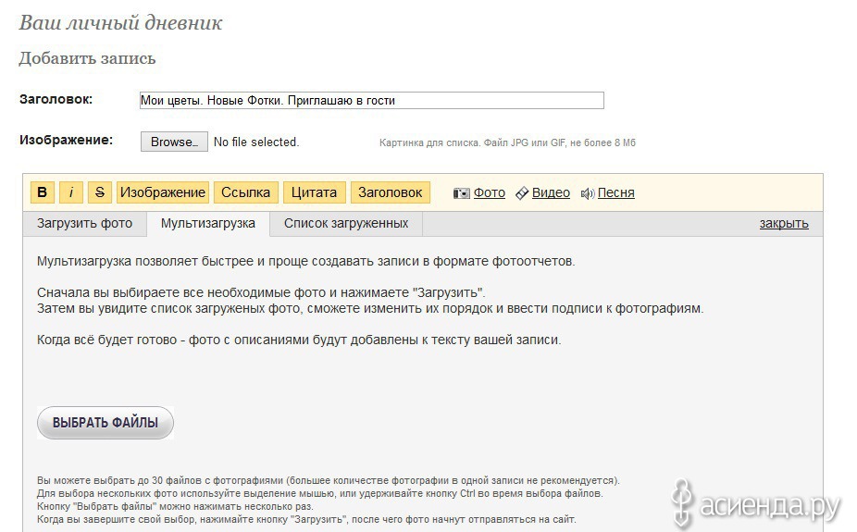Click the Изображение: field label
The height and width of the screenshot is (532, 857).
[66, 140]
